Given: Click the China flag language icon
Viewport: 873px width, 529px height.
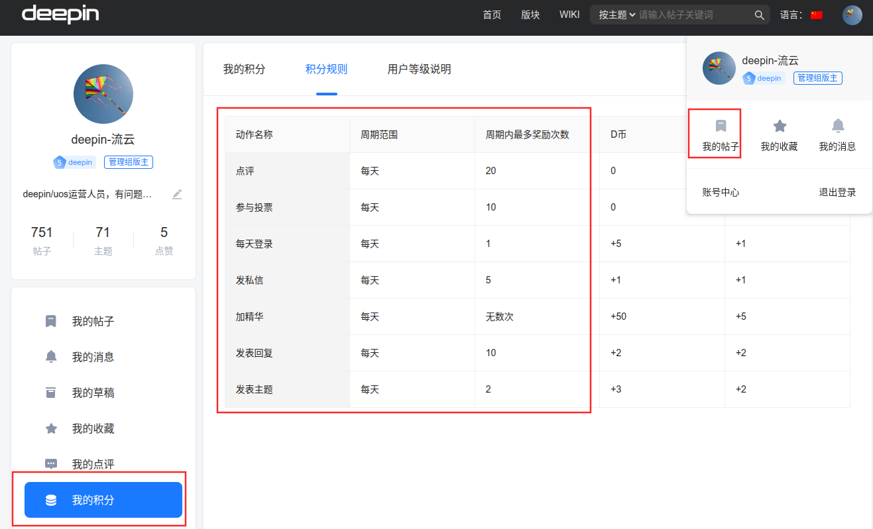Looking at the screenshot, I should [817, 15].
